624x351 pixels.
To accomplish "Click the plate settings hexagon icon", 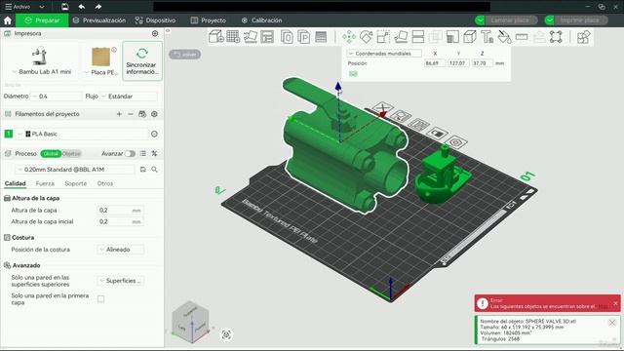I will coord(456,141).
